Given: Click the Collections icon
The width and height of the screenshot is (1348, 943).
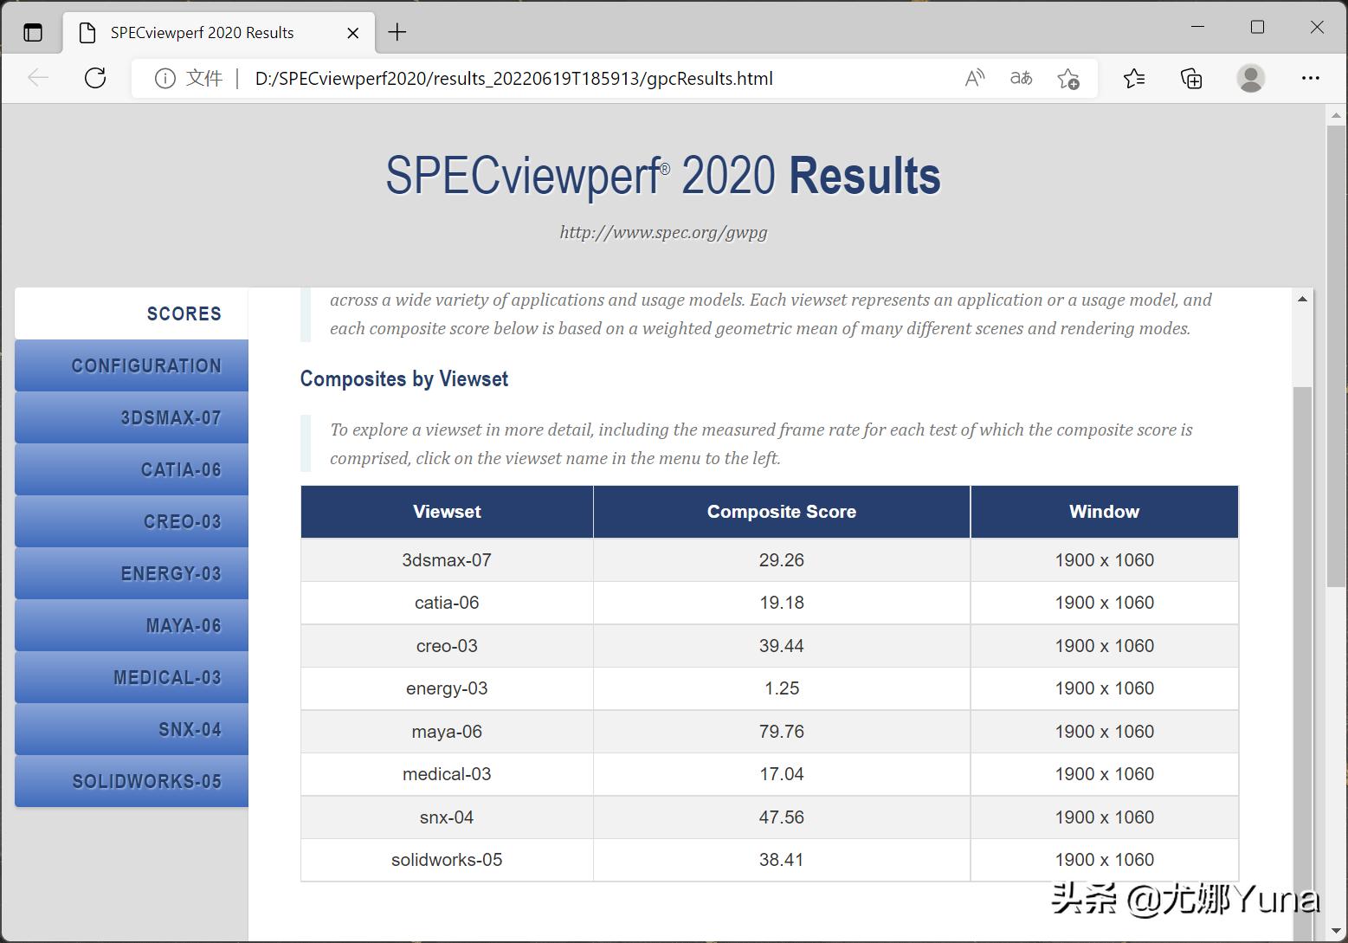Looking at the screenshot, I should (x=1191, y=78).
